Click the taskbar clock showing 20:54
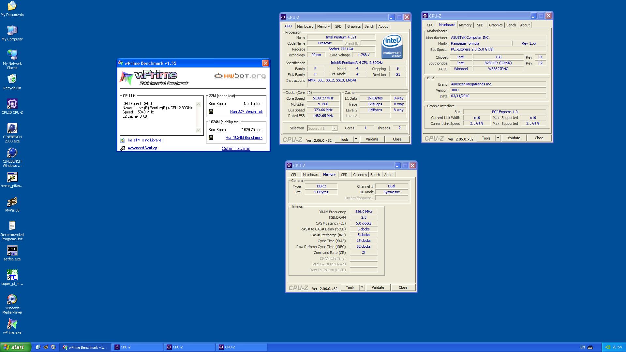 [617, 347]
